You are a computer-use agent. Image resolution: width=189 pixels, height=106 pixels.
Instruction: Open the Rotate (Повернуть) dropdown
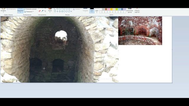29,12
